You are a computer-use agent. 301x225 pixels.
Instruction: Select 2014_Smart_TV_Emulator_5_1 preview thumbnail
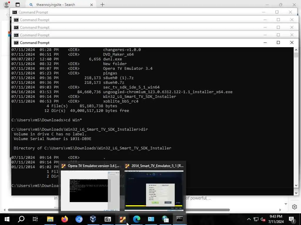[x=154, y=191]
